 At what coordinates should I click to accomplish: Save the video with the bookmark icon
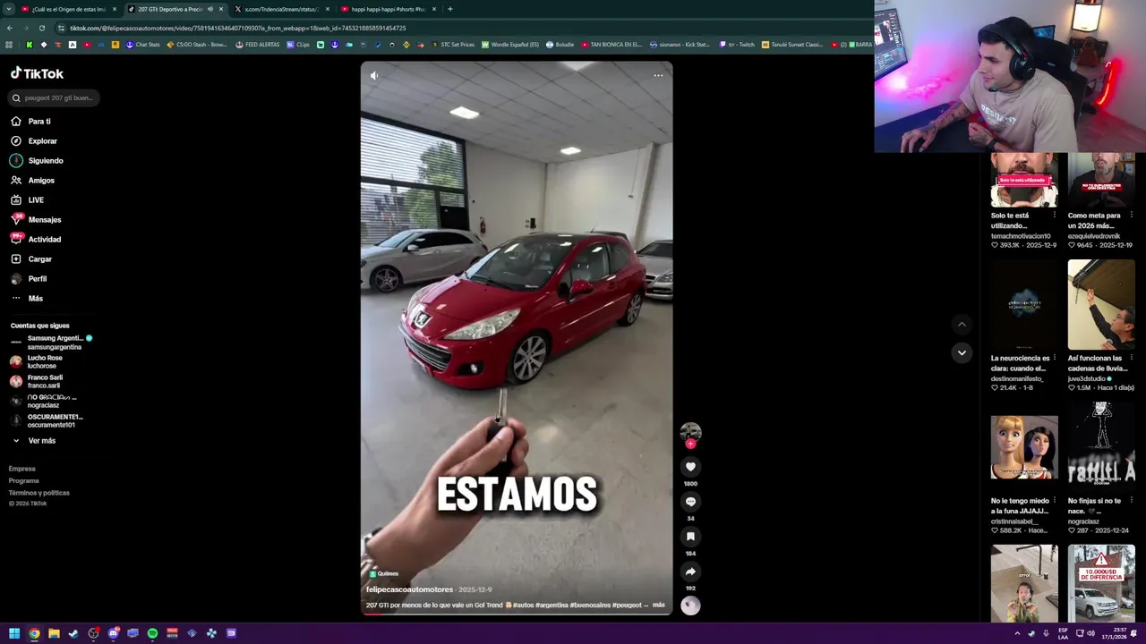pos(690,537)
